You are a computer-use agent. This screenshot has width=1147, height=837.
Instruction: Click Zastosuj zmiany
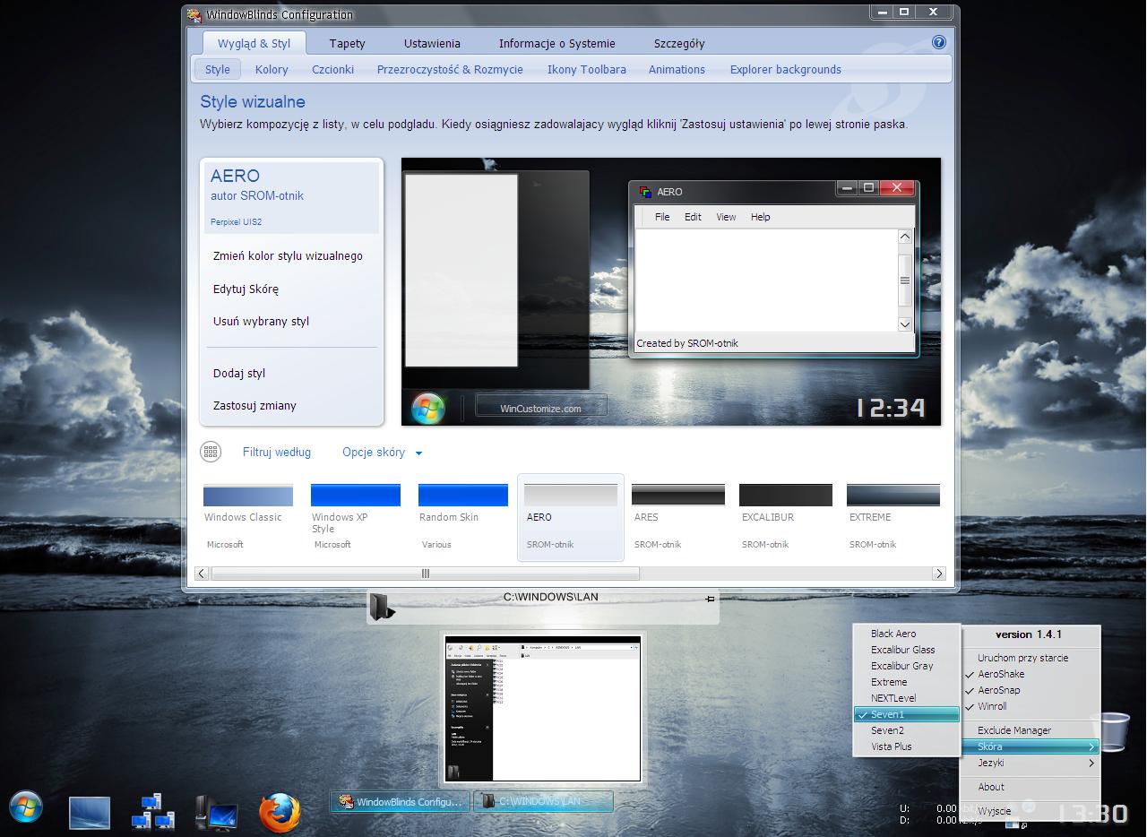click(x=254, y=406)
